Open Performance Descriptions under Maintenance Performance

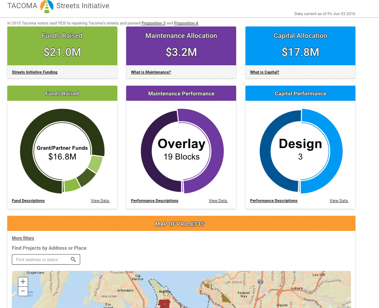(x=155, y=201)
